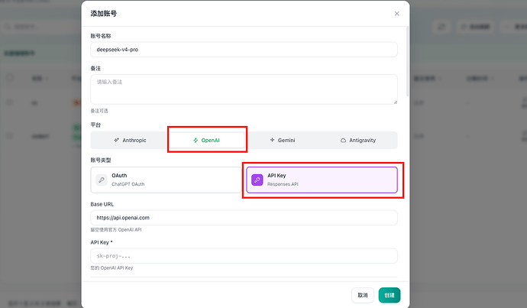Click the Antigravity cloud icon
Screen dimensions: 527x308
click(x=343, y=140)
